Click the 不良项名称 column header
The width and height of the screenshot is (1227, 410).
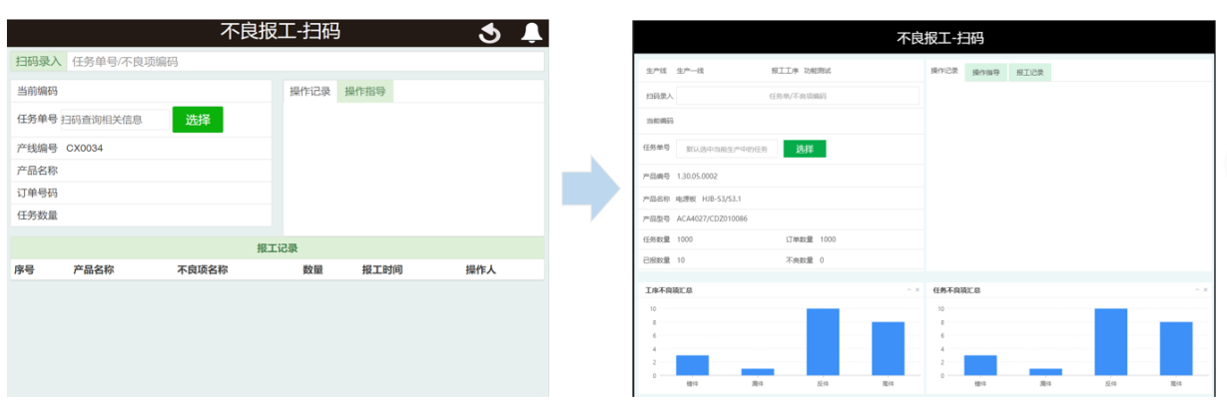202,269
